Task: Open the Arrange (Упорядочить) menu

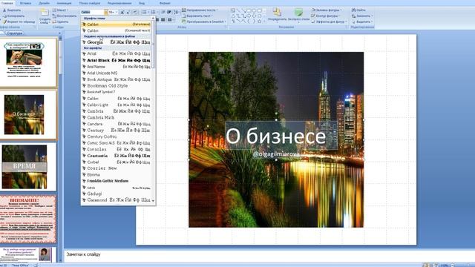Action: click(277, 15)
